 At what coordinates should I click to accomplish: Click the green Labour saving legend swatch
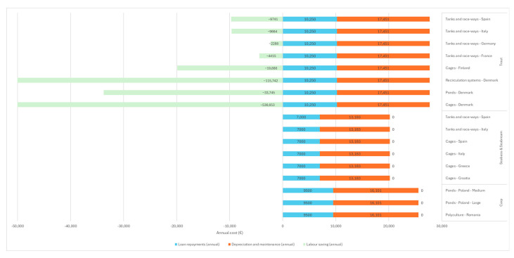304,245
